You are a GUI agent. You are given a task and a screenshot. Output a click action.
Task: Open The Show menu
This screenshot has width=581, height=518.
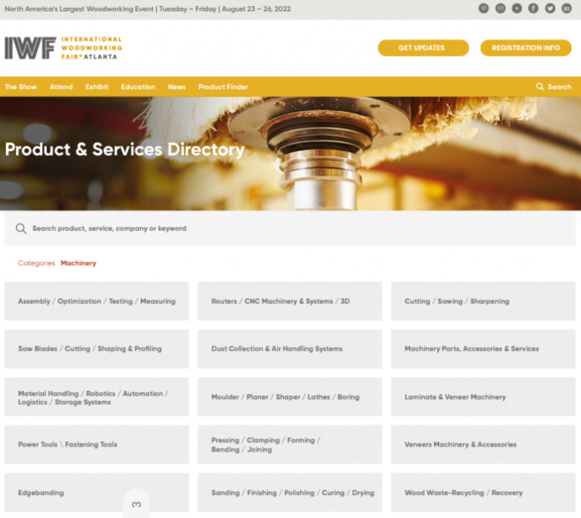point(20,87)
